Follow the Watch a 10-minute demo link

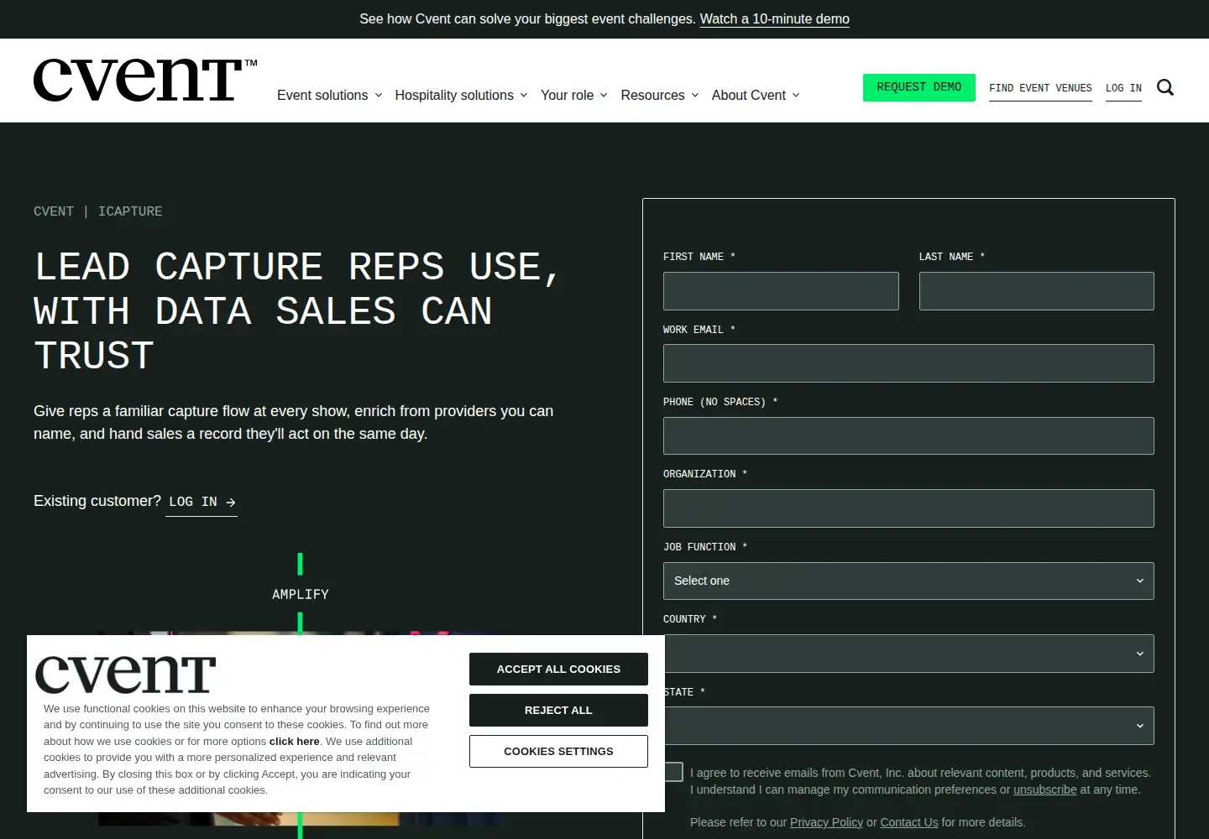point(775,18)
